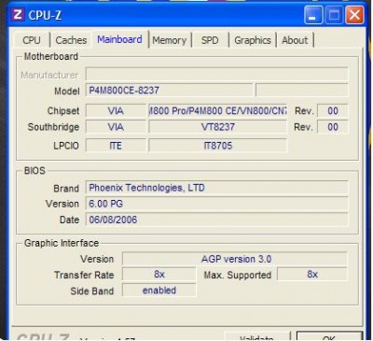The width and height of the screenshot is (373, 341).
Task: Switch to the Caches tab
Action: (x=71, y=40)
